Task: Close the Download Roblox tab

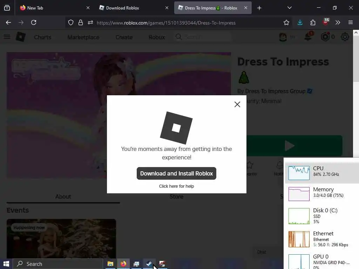Action: (167, 8)
